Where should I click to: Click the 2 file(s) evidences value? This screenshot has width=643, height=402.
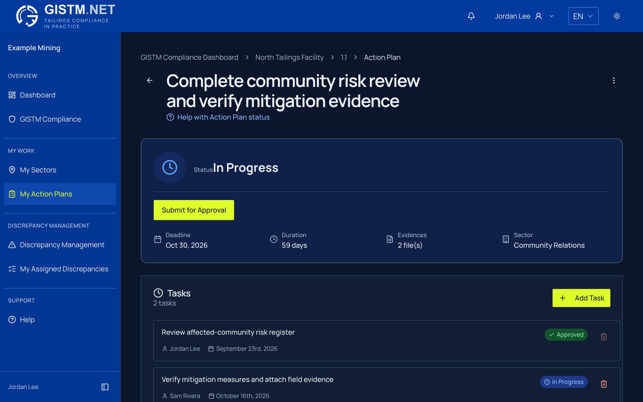point(410,245)
